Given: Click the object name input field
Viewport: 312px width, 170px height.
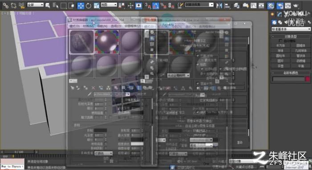Looking at the screenshot, I should [288, 79].
